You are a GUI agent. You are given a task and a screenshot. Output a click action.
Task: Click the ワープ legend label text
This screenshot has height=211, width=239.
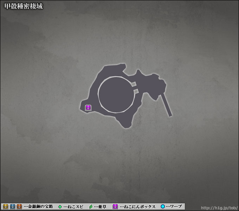click(x=175, y=206)
